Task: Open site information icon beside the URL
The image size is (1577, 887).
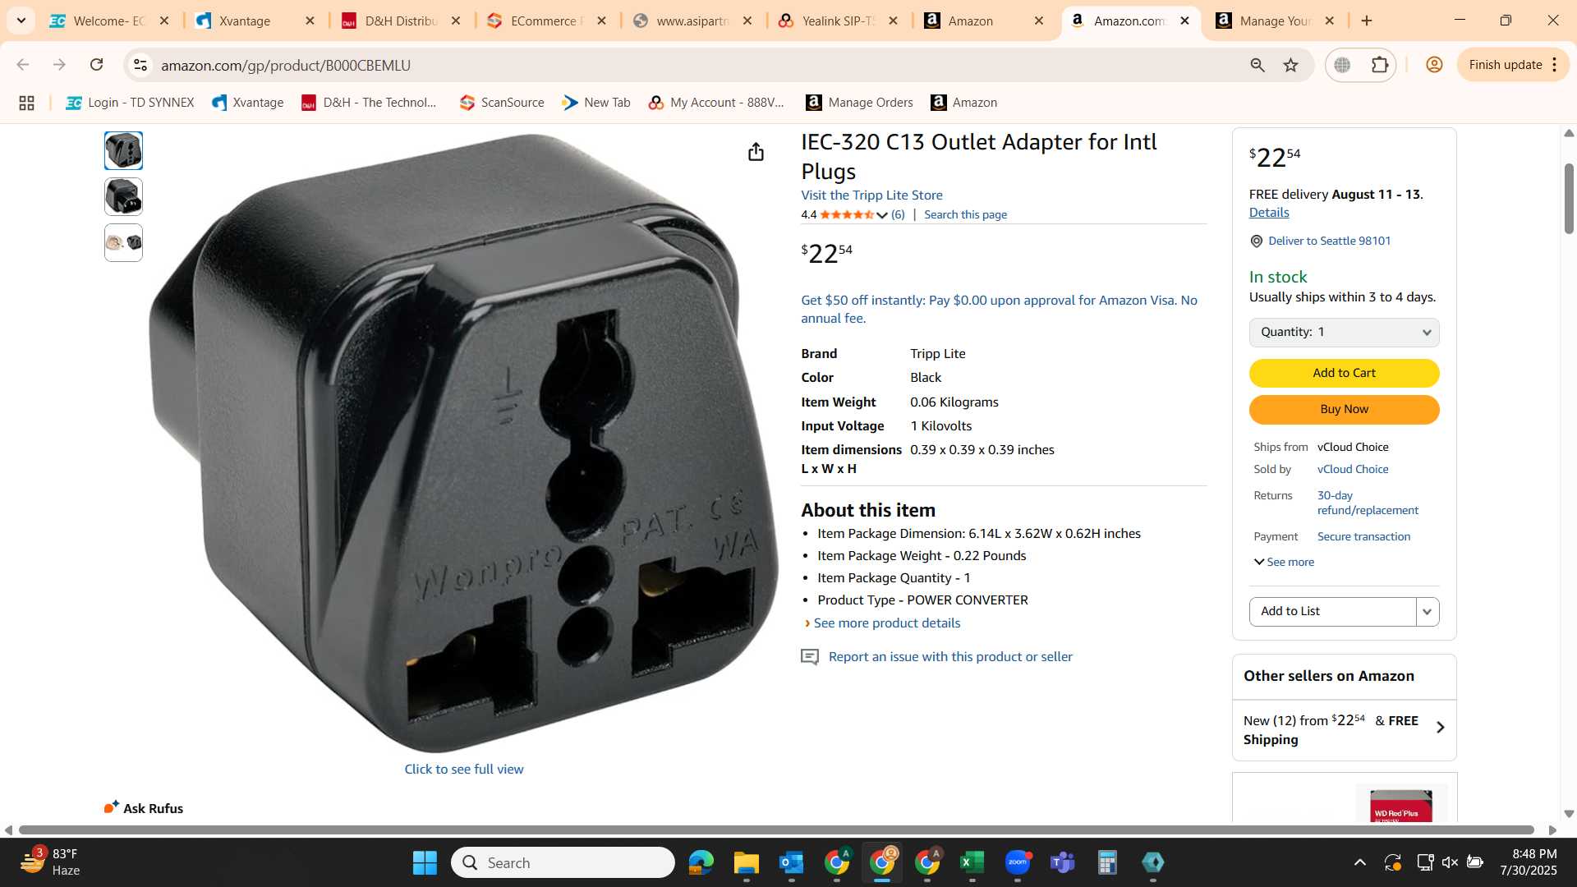Action: 140,65
